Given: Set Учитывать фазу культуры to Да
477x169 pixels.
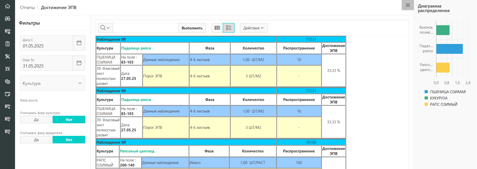Looking at the screenshot, I should click(x=36, y=120).
